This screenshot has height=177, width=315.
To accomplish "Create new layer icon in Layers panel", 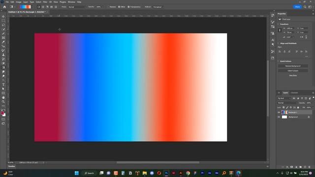I will pyautogui.click(x=305, y=167).
